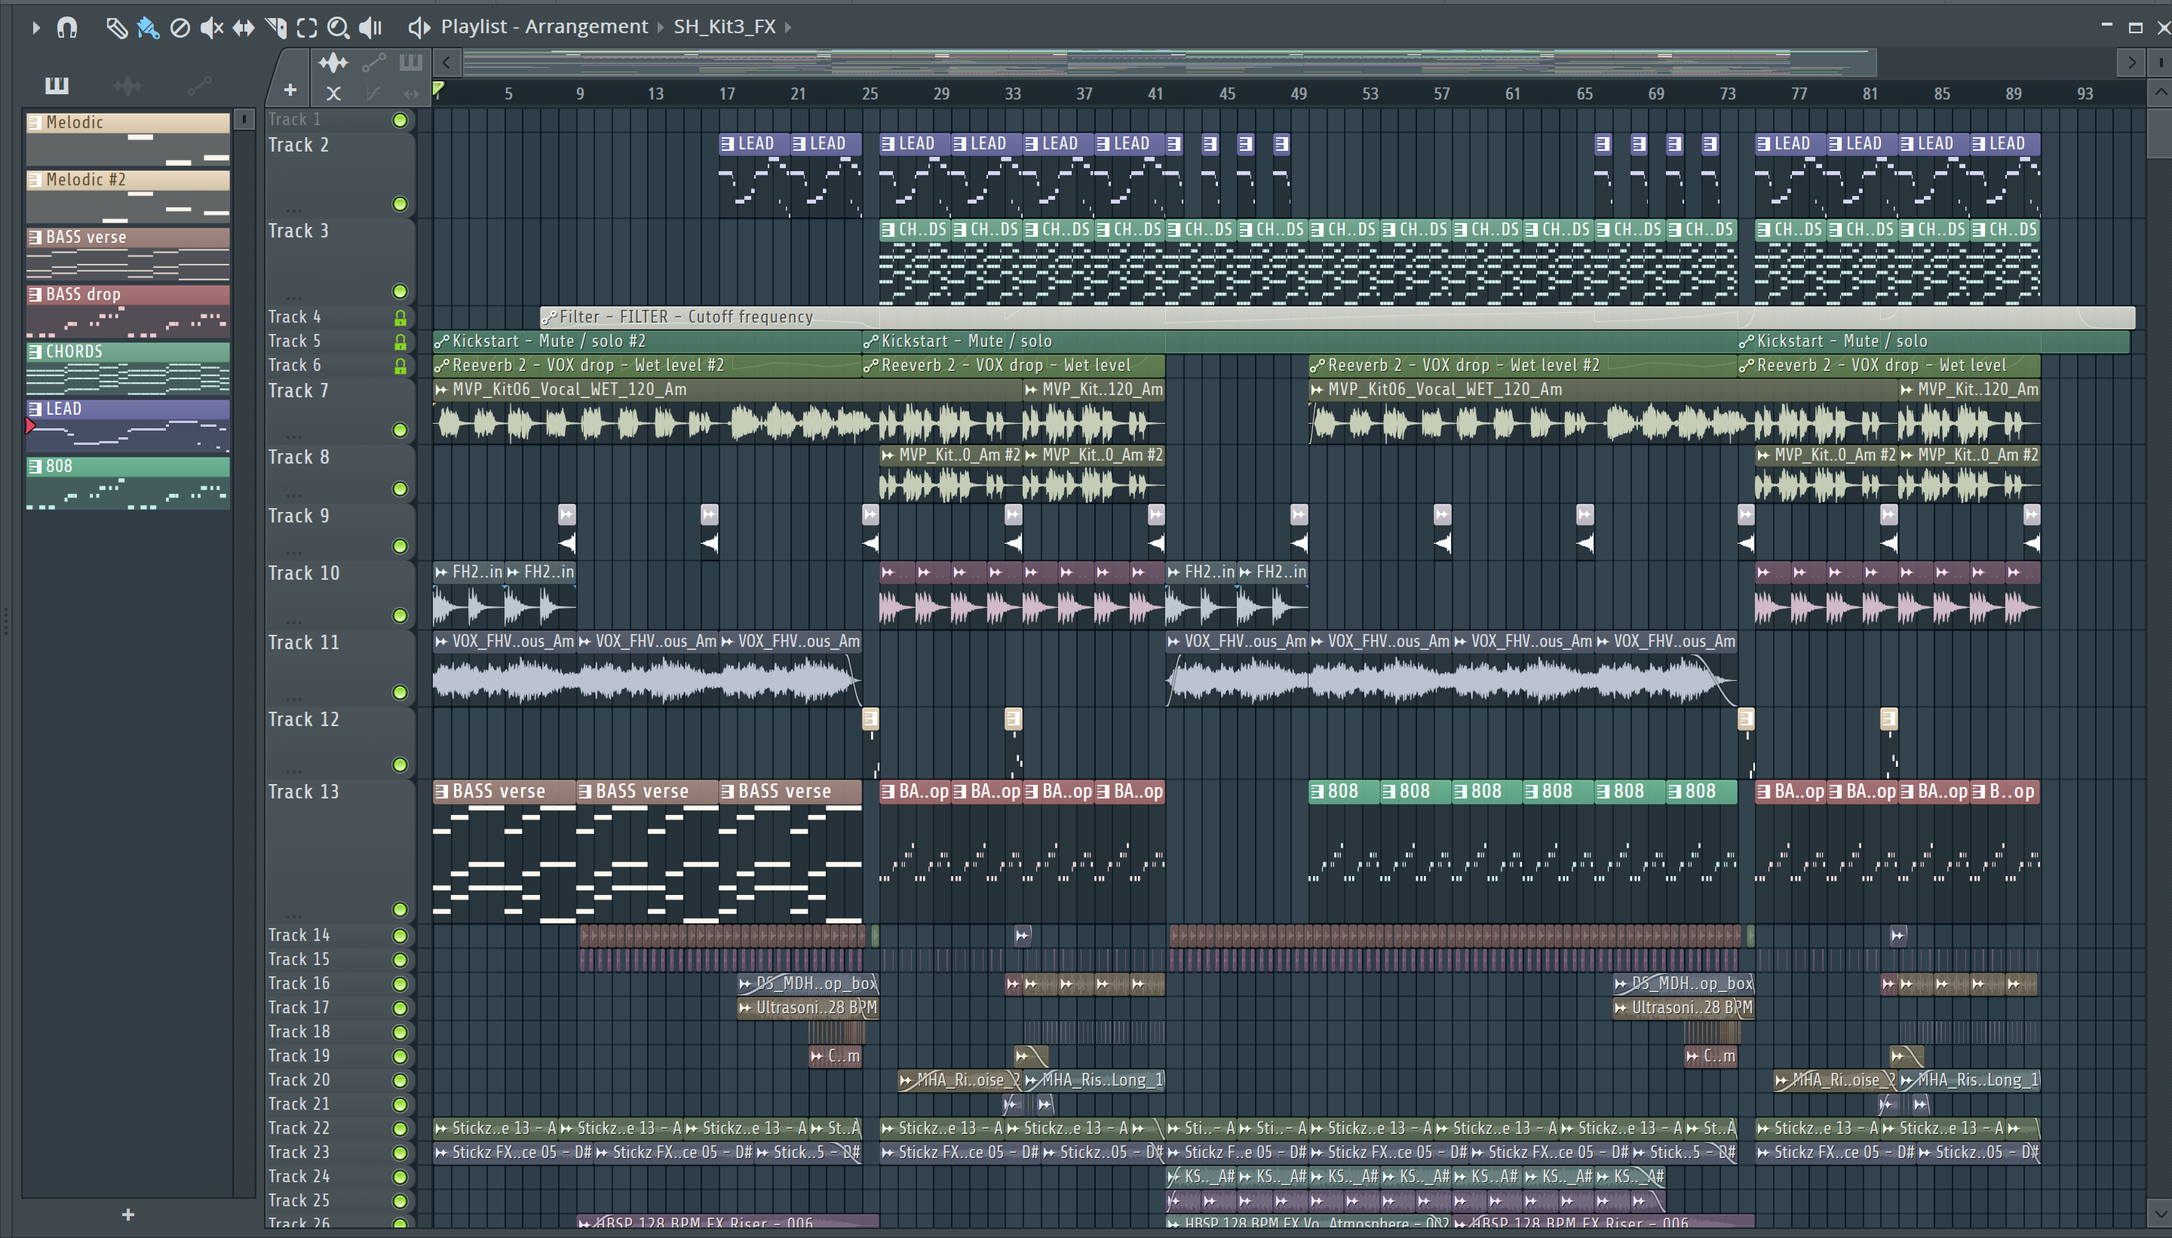Toggle the automation clip focus icon
Image resolution: width=2172 pixels, height=1238 pixels.
coord(373,62)
